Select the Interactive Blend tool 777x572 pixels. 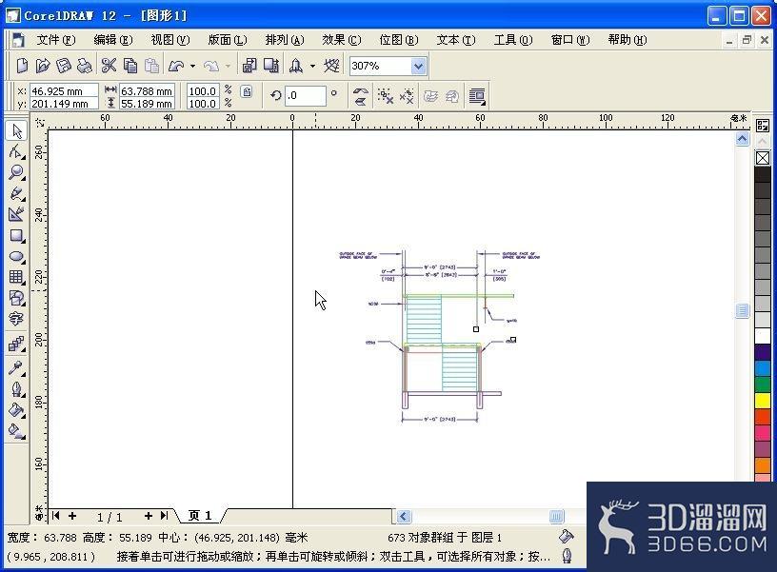(16, 344)
